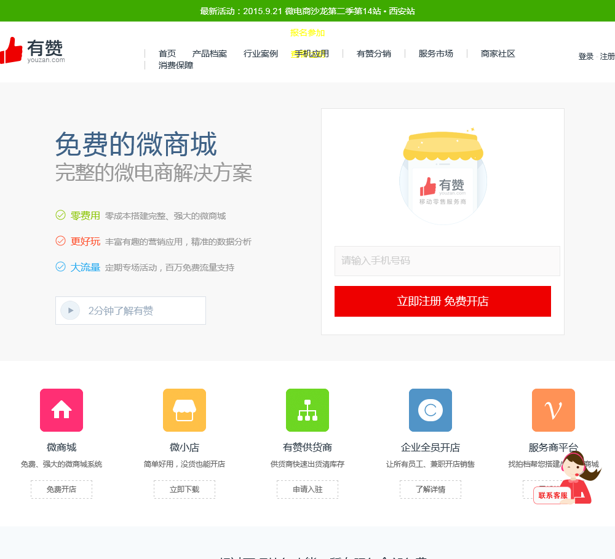Click the red checkmark beside 更好玩

pyautogui.click(x=60, y=241)
